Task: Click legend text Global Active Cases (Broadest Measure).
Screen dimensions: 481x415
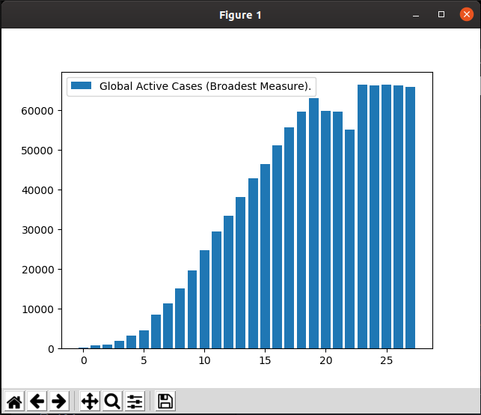Action: 205,86
